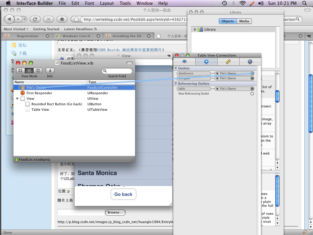Open the volume menu bar icon

pos(261,3)
